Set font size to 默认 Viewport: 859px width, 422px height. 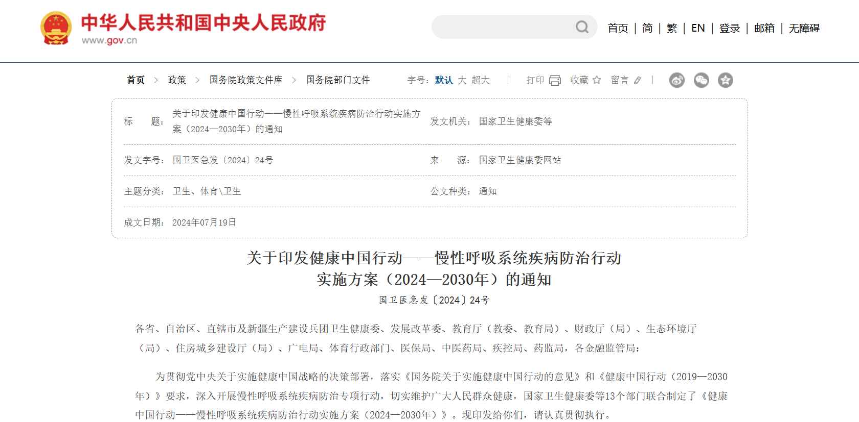pos(444,80)
